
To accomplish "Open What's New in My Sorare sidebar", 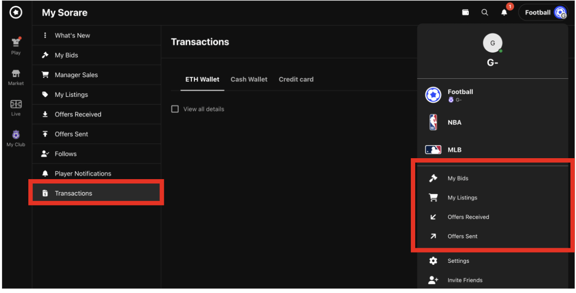I will 96,36.
